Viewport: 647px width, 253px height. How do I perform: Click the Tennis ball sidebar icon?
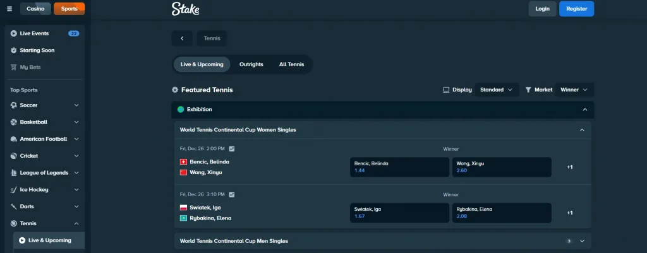click(x=14, y=223)
